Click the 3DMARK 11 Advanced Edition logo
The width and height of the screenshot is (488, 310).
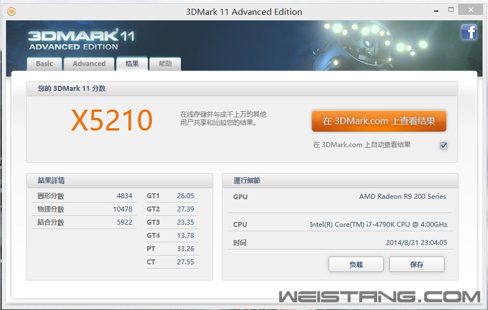(81, 40)
